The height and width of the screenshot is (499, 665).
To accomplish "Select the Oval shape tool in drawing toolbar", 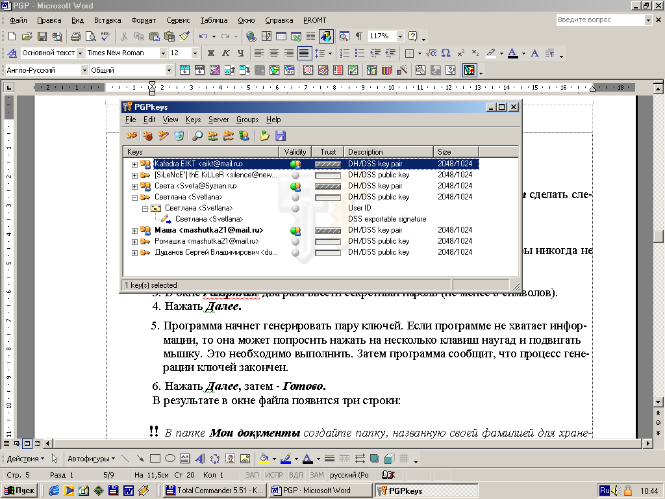I will pyautogui.click(x=170, y=459).
